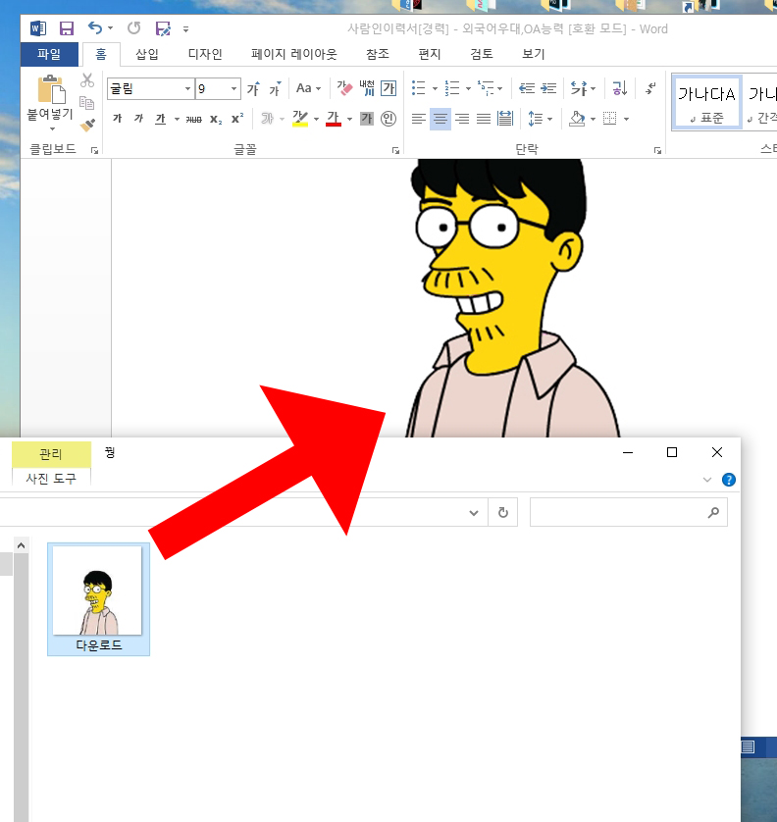777x822 pixels.
Task: Click the Increase Indent icon
Action: [548, 88]
